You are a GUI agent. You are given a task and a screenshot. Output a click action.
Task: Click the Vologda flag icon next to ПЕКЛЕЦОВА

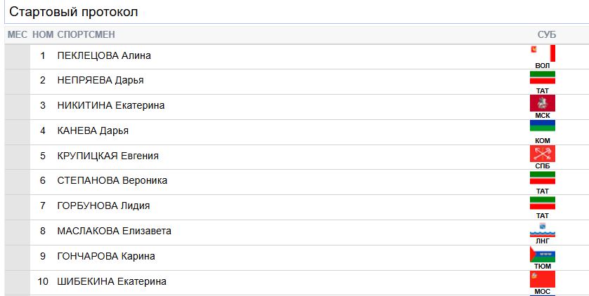coord(543,53)
